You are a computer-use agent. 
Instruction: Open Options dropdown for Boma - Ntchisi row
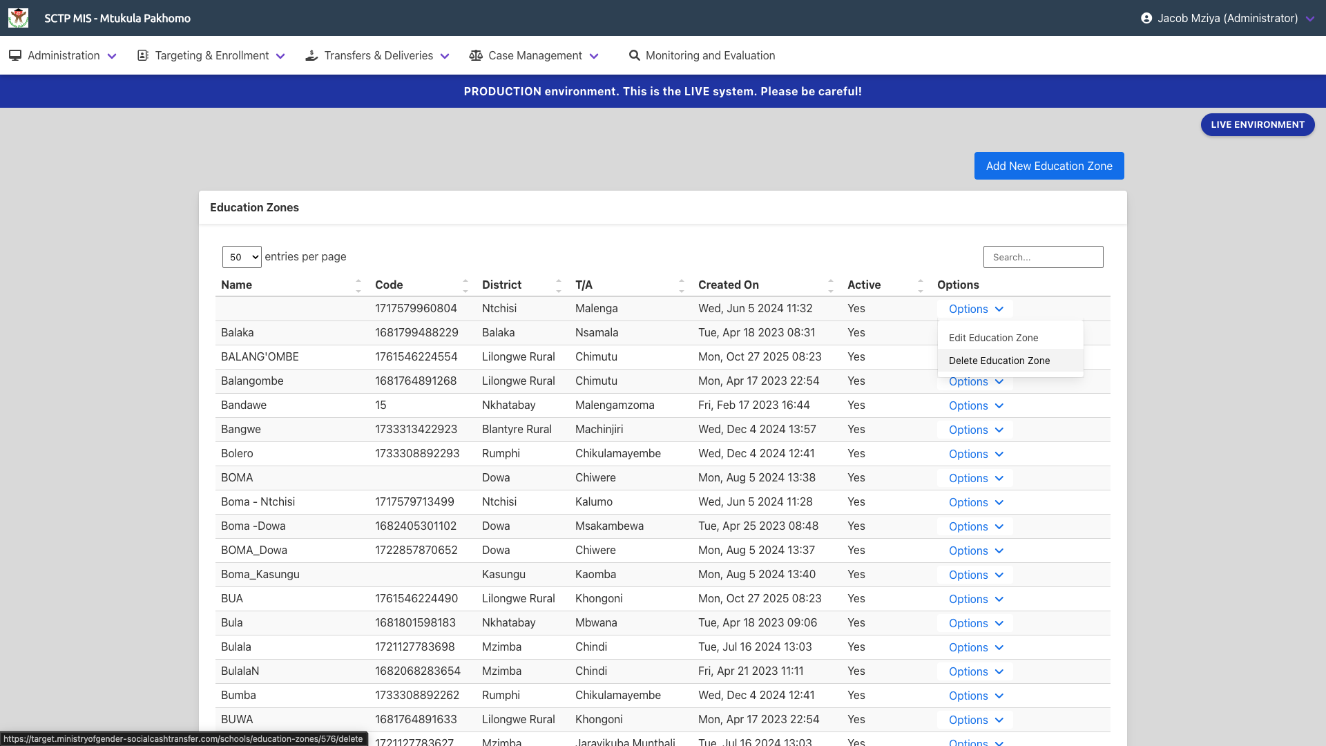pyautogui.click(x=975, y=502)
